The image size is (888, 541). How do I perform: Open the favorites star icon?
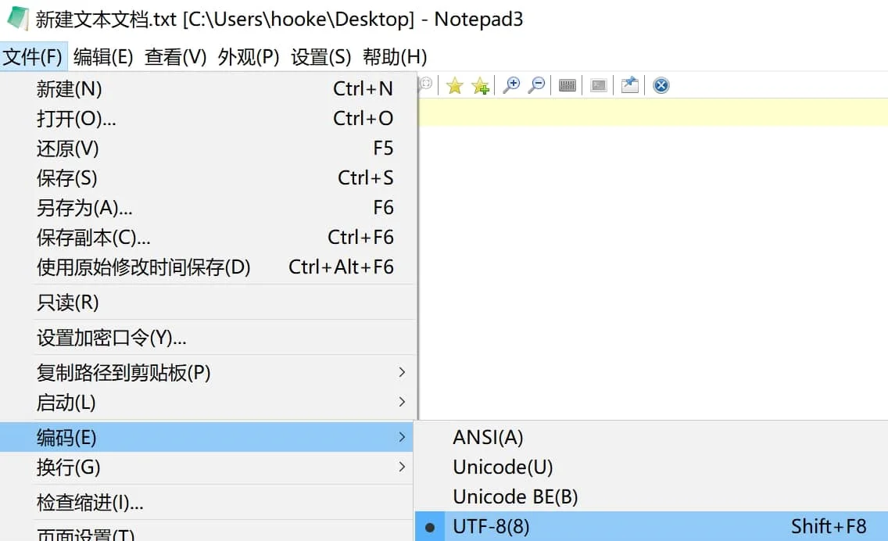455,85
